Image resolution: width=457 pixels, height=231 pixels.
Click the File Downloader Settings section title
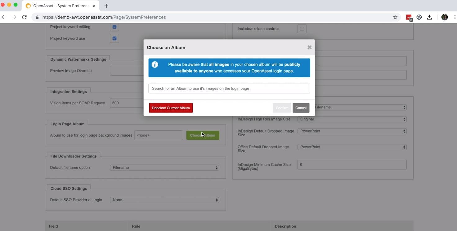74,156
